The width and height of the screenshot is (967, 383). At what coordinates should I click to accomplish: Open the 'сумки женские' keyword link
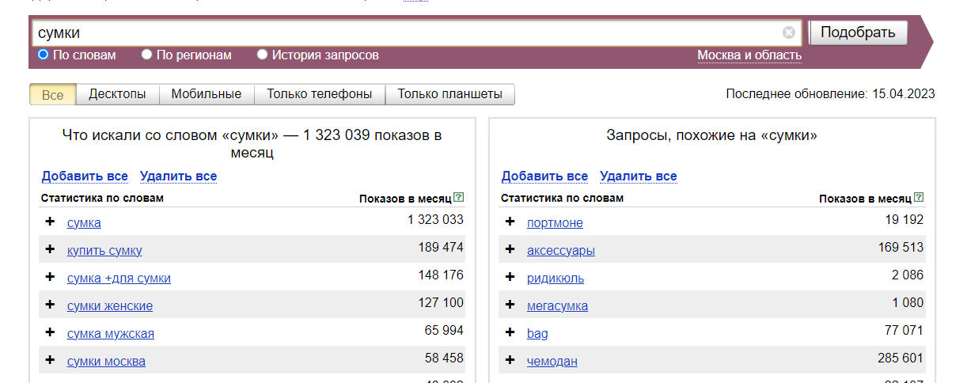pyautogui.click(x=110, y=305)
